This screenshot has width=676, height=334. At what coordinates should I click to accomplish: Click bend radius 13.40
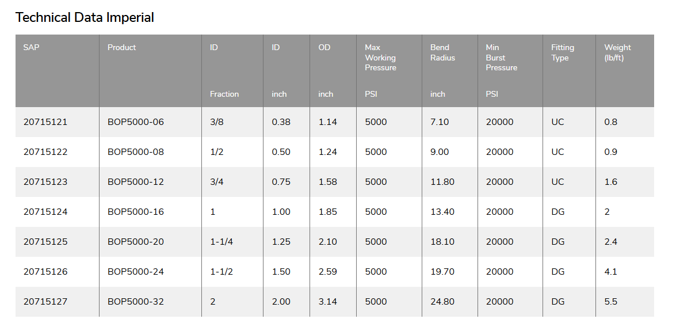(442, 212)
